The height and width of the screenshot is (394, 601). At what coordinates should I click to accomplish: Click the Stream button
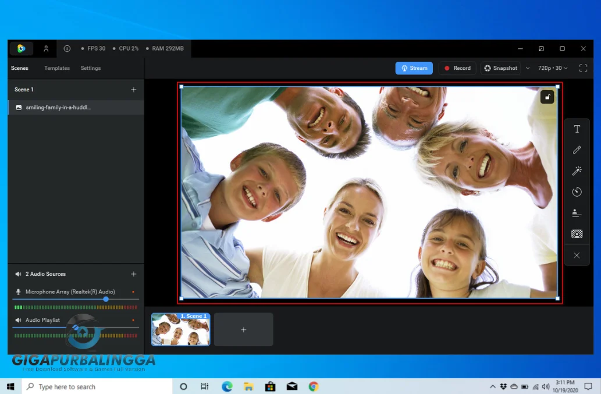(x=414, y=68)
